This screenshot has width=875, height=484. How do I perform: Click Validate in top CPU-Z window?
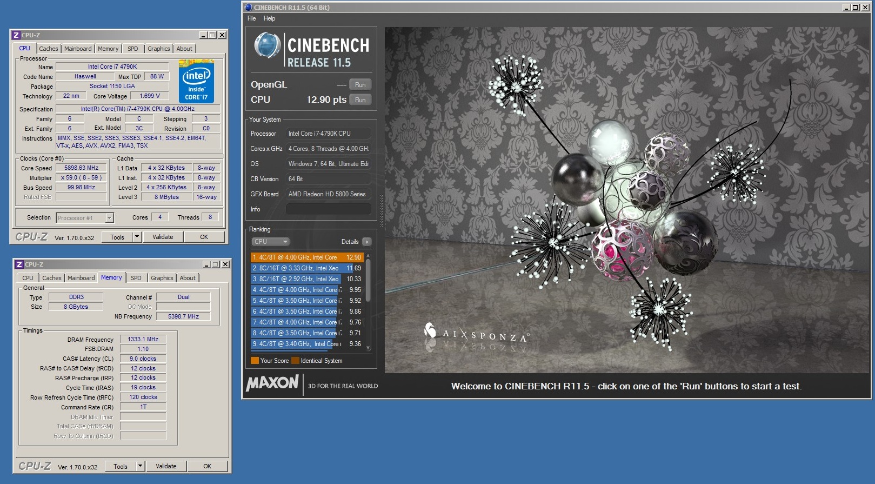click(x=163, y=237)
